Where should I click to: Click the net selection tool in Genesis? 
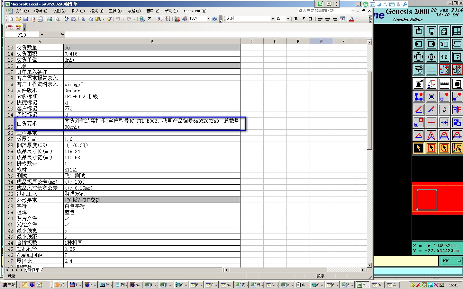(x=457, y=148)
